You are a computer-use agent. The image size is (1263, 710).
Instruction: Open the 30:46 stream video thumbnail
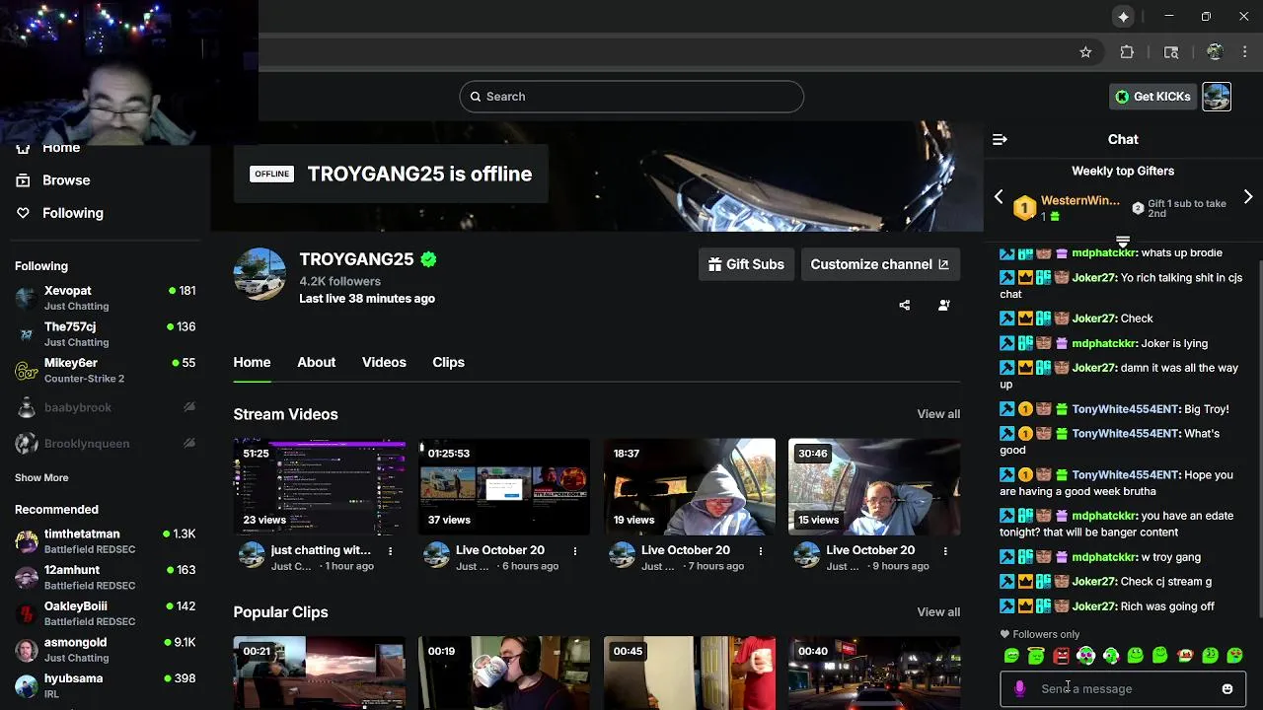[874, 487]
